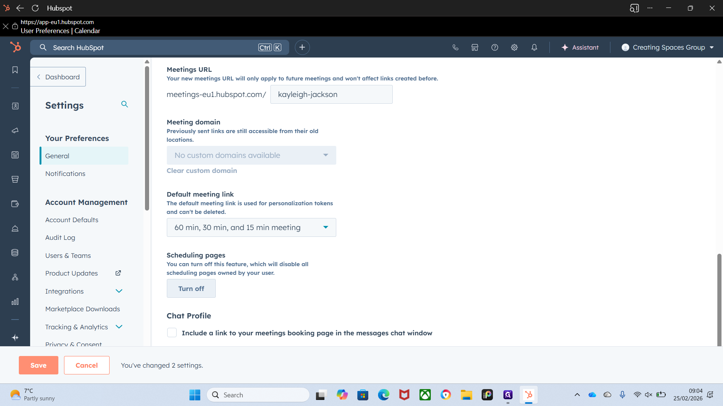Open the Default meeting link dropdown
Viewport: 723px width, 406px height.
251,227
